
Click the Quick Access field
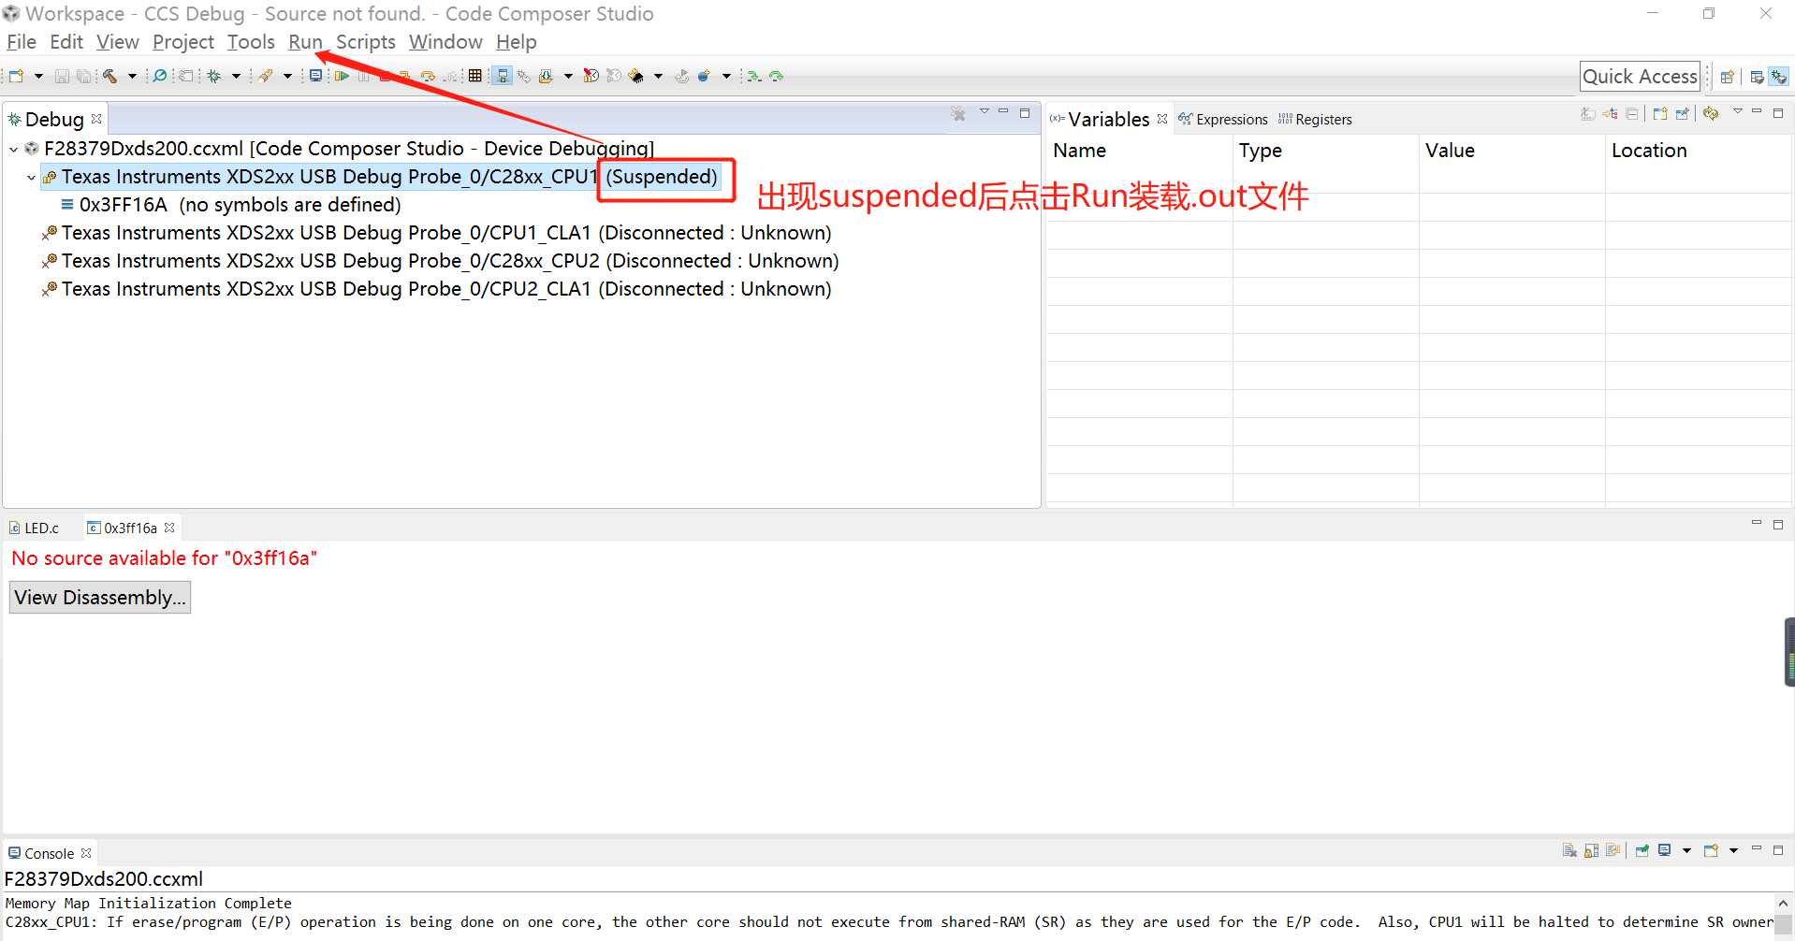[1639, 76]
